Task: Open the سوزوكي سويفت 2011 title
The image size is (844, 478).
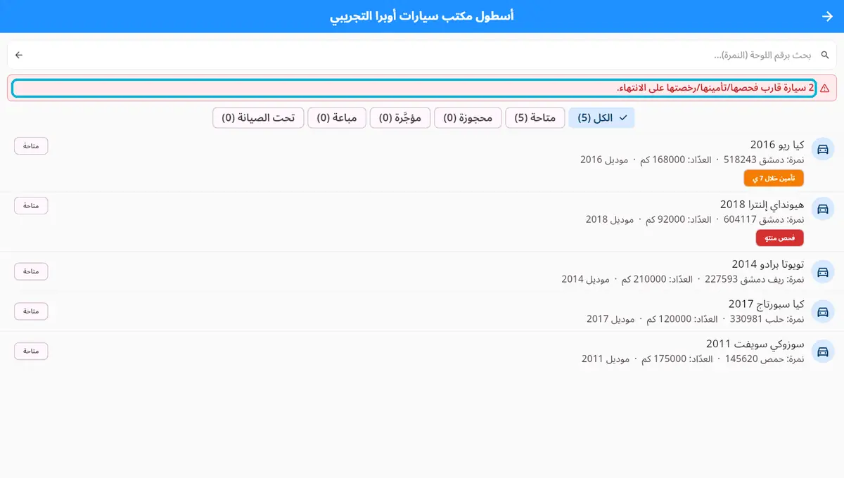Action: point(755,344)
